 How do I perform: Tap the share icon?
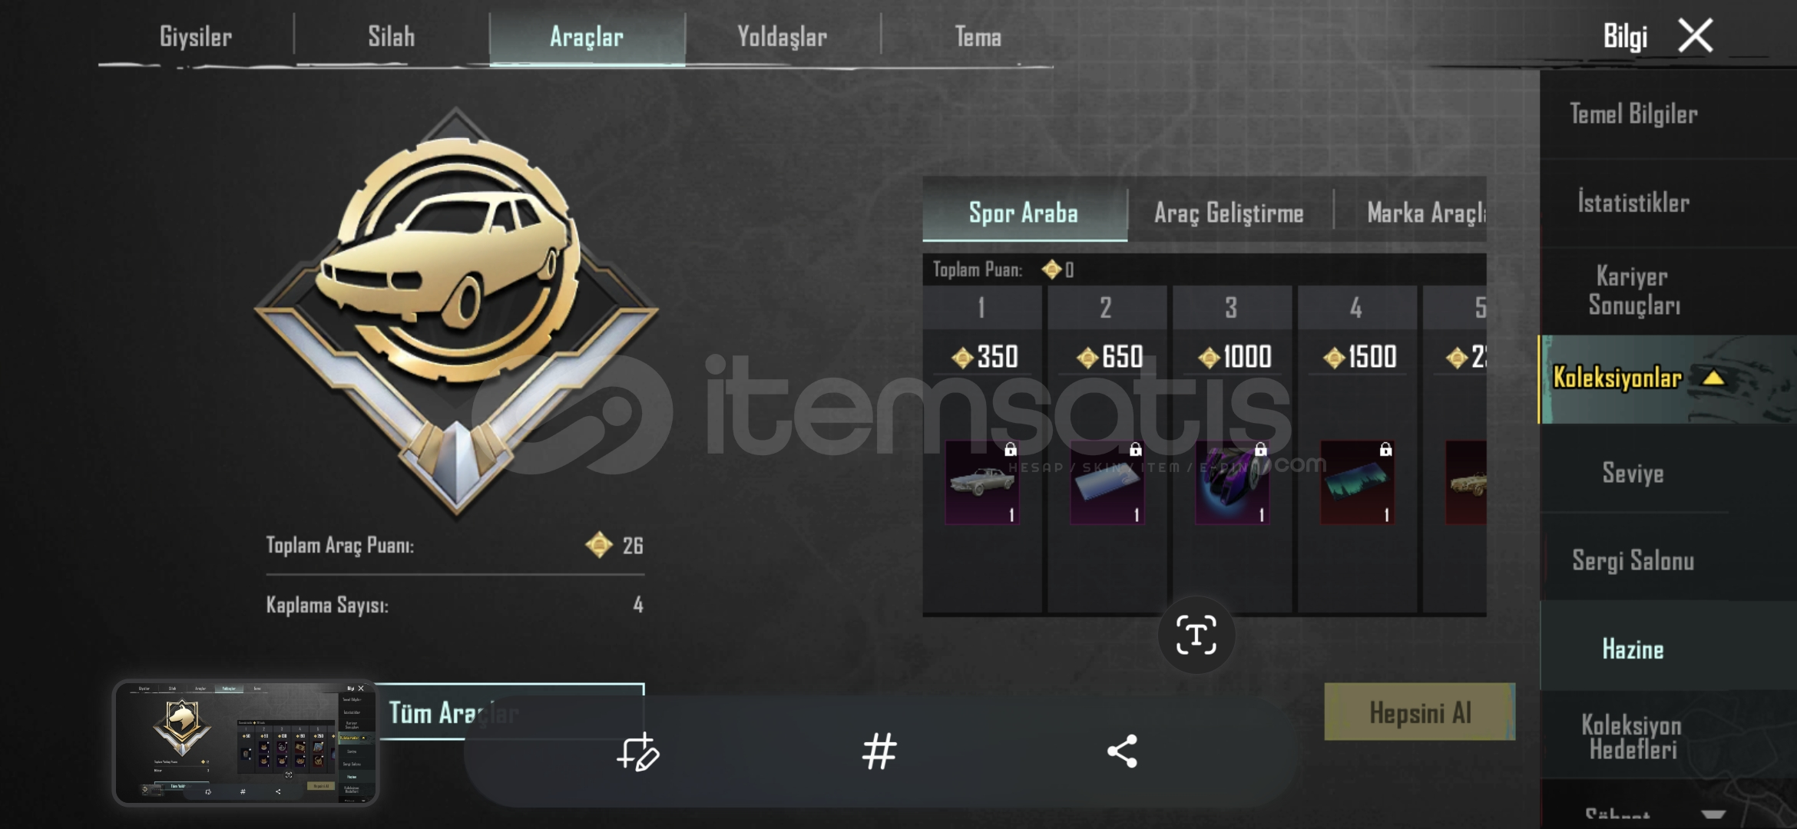1122,751
